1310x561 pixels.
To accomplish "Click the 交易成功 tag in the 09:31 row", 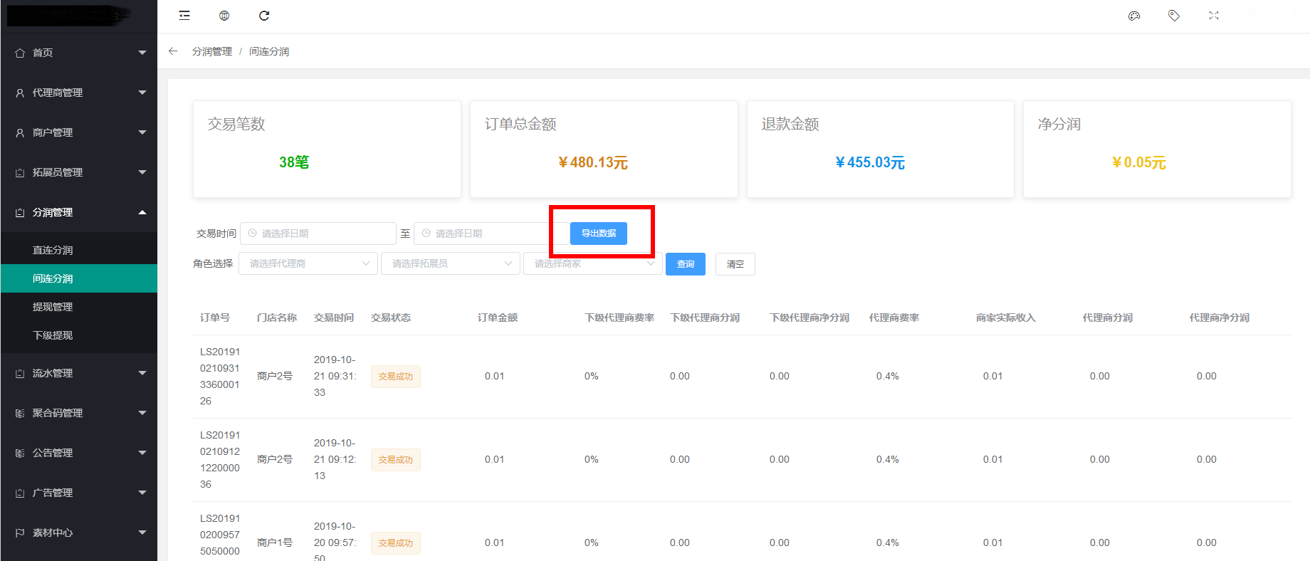I will pos(396,377).
